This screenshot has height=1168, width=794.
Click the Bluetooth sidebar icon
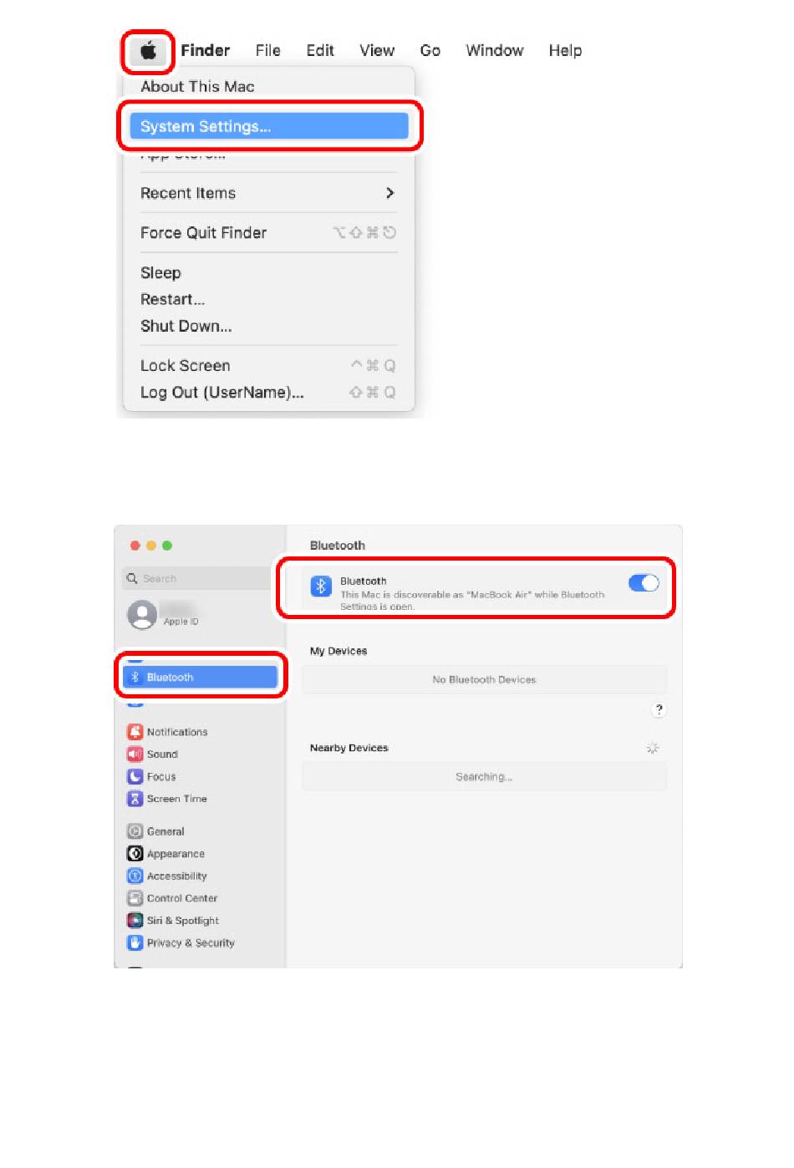click(135, 677)
